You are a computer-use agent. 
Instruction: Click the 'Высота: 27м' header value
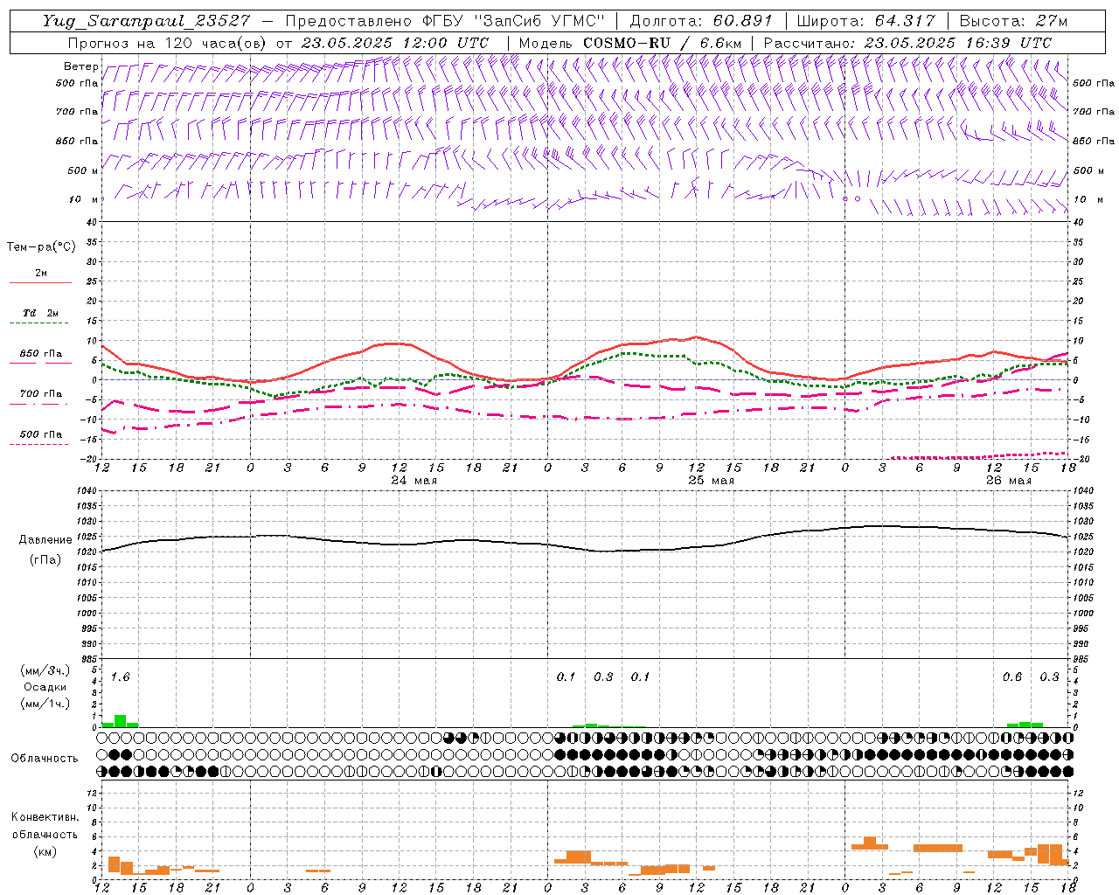click(1013, 21)
